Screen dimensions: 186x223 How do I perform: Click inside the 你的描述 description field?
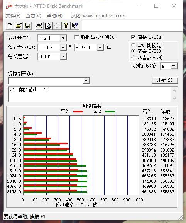pos(90,94)
